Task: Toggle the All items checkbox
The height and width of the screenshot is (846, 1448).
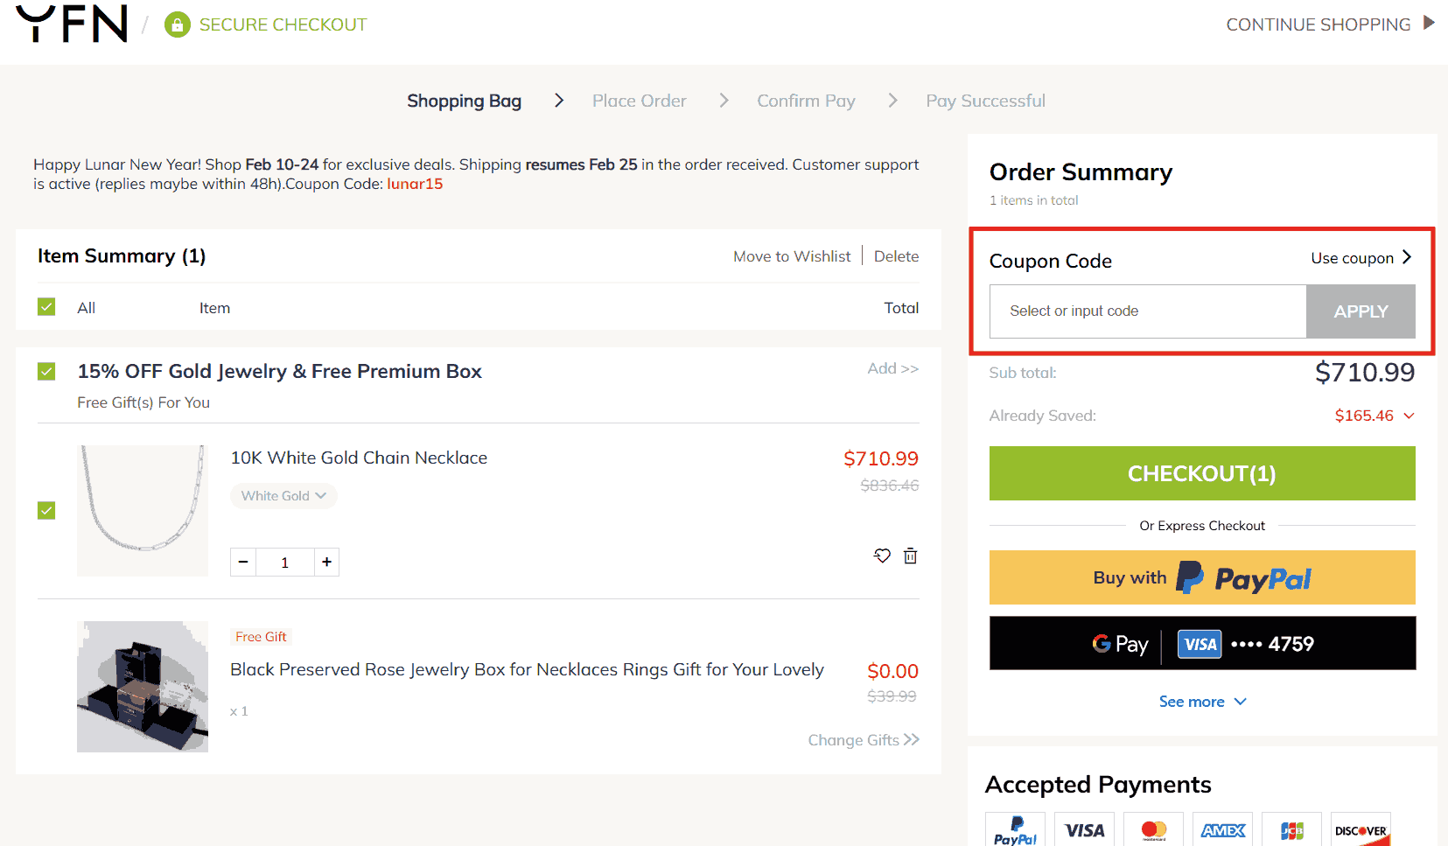Action: [46, 307]
